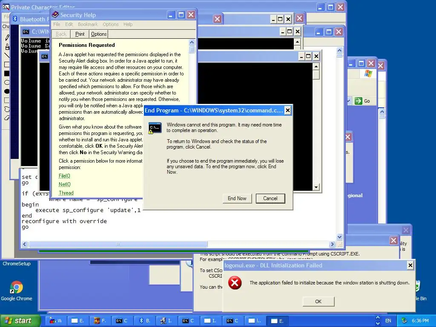Image resolution: width=436 pixels, height=327 pixels.
Task: Click the Options toolbar button in Security Help
Action: (x=99, y=34)
